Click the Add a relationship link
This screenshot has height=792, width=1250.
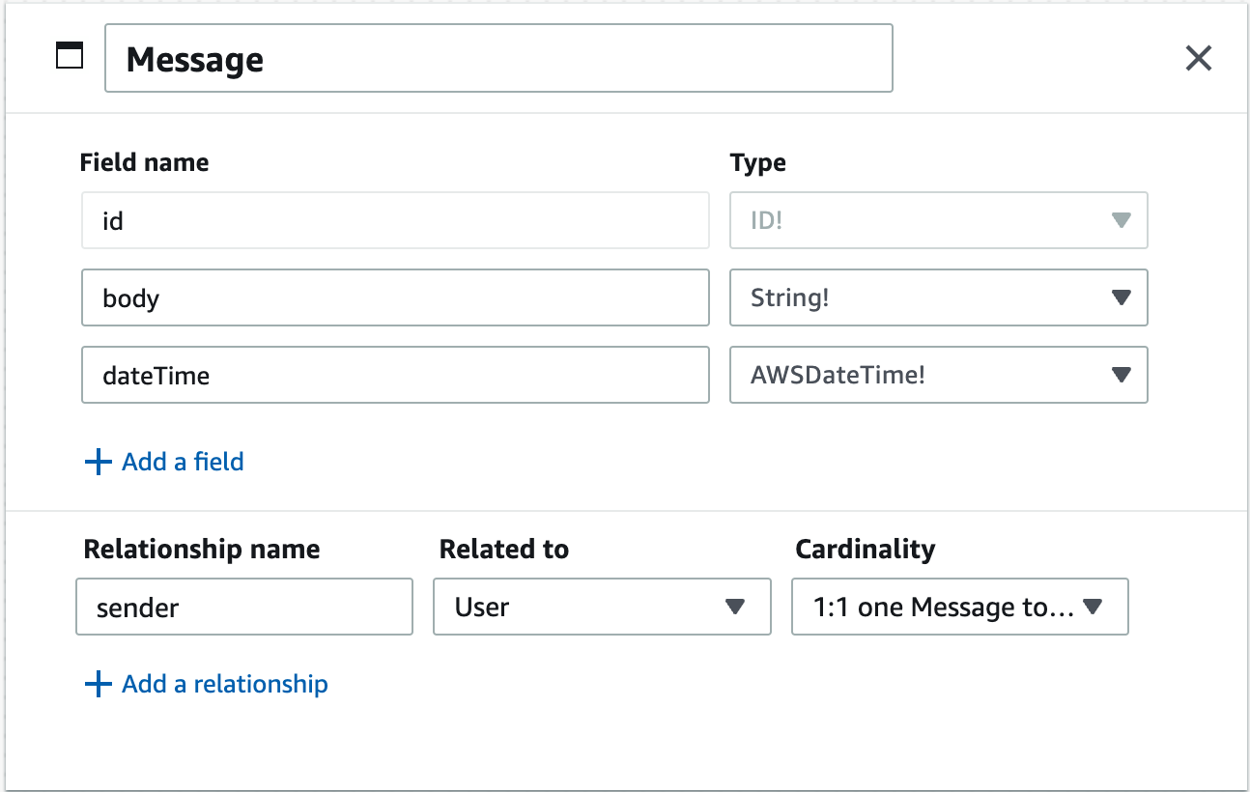[x=225, y=684]
